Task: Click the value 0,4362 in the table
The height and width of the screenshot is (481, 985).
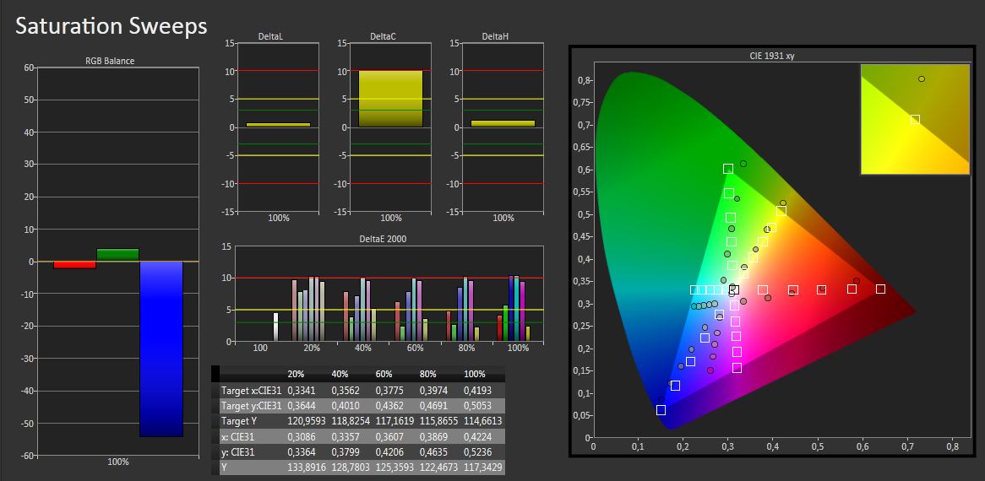Action: (389, 405)
